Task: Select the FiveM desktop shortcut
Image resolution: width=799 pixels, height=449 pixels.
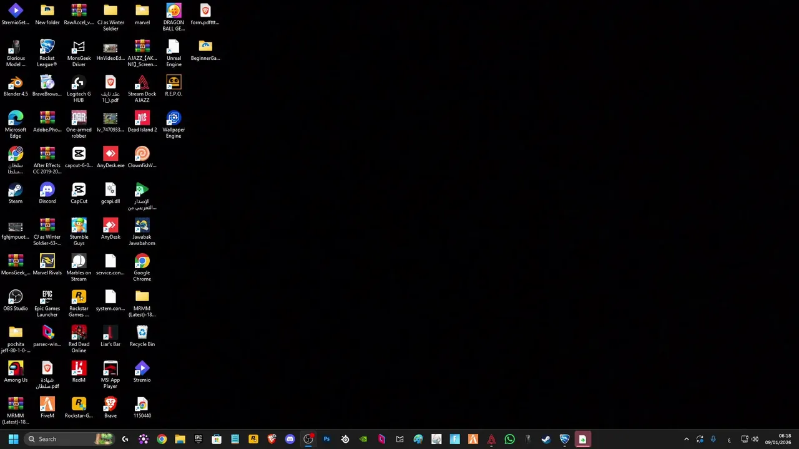Action: point(47,408)
